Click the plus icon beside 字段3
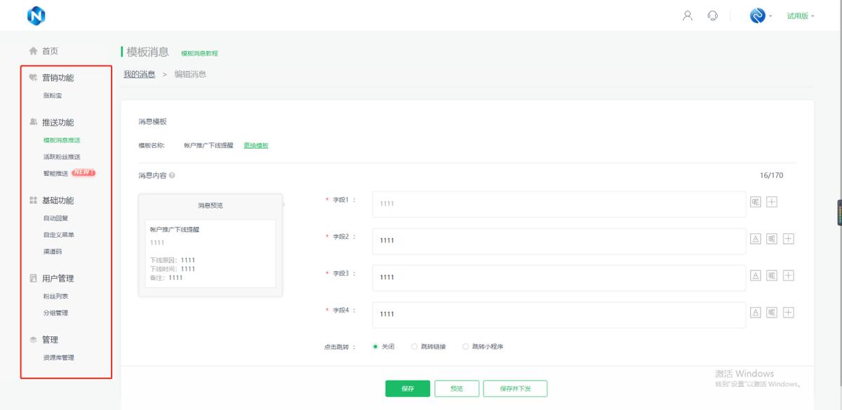 [x=788, y=275]
